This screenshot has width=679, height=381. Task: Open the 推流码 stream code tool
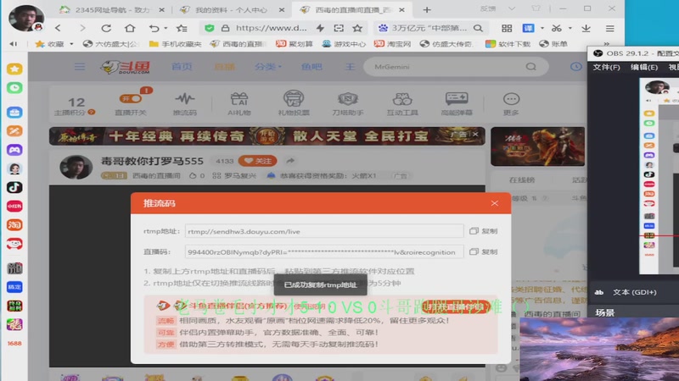(x=185, y=104)
